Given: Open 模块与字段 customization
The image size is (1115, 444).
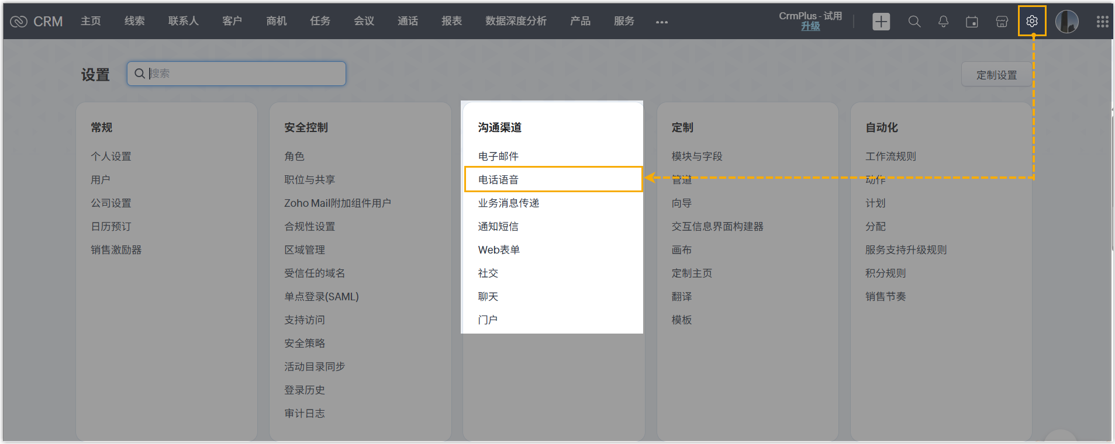Looking at the screenshot, I should coord(697,156).
